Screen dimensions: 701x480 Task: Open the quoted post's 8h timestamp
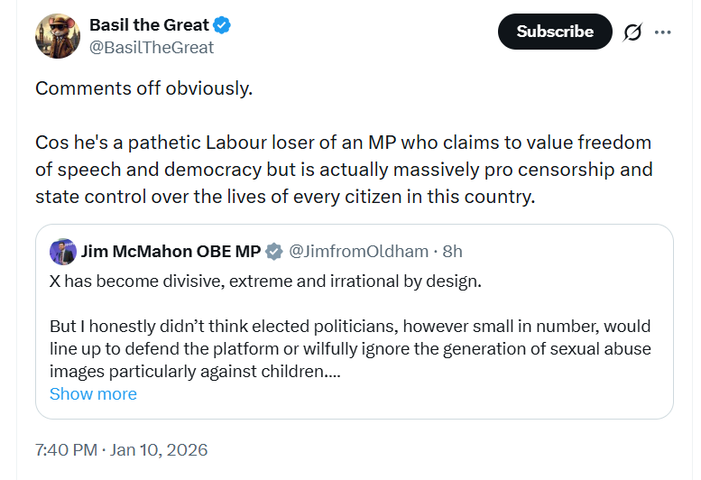(x=452, y=251)
